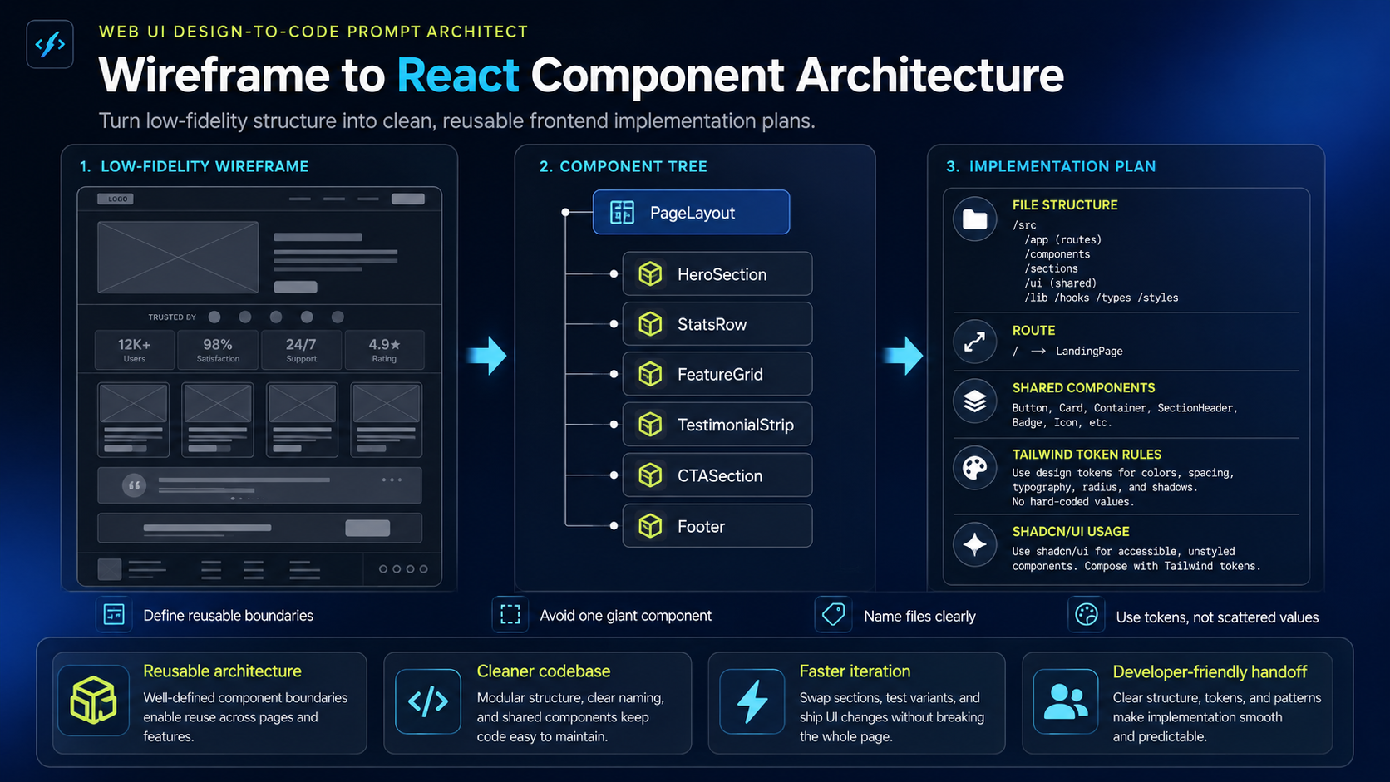Viewport: 1390px width, 782px height.
Task: Select the PageLayout root node
Action: (691, 212)
